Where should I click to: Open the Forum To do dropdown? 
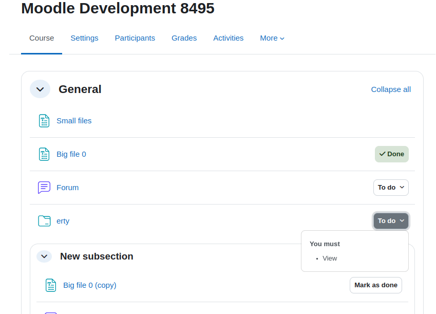(x=391, y=188)
